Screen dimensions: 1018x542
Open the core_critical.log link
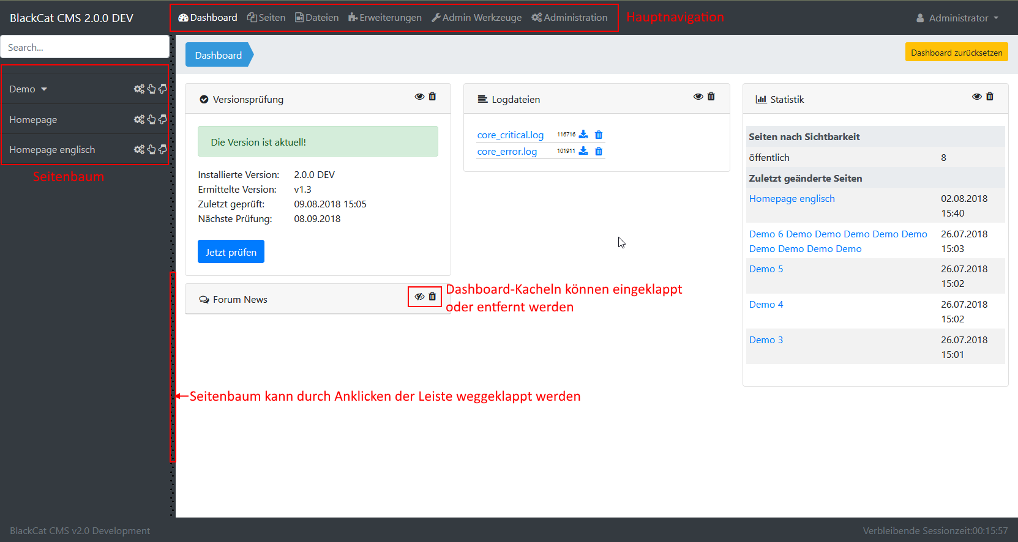tap(511, 135)
